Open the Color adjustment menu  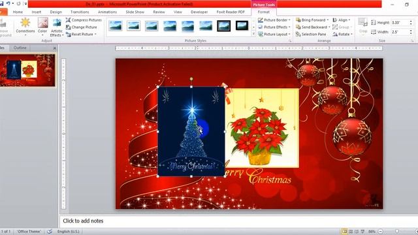click(x=42, y=27)
